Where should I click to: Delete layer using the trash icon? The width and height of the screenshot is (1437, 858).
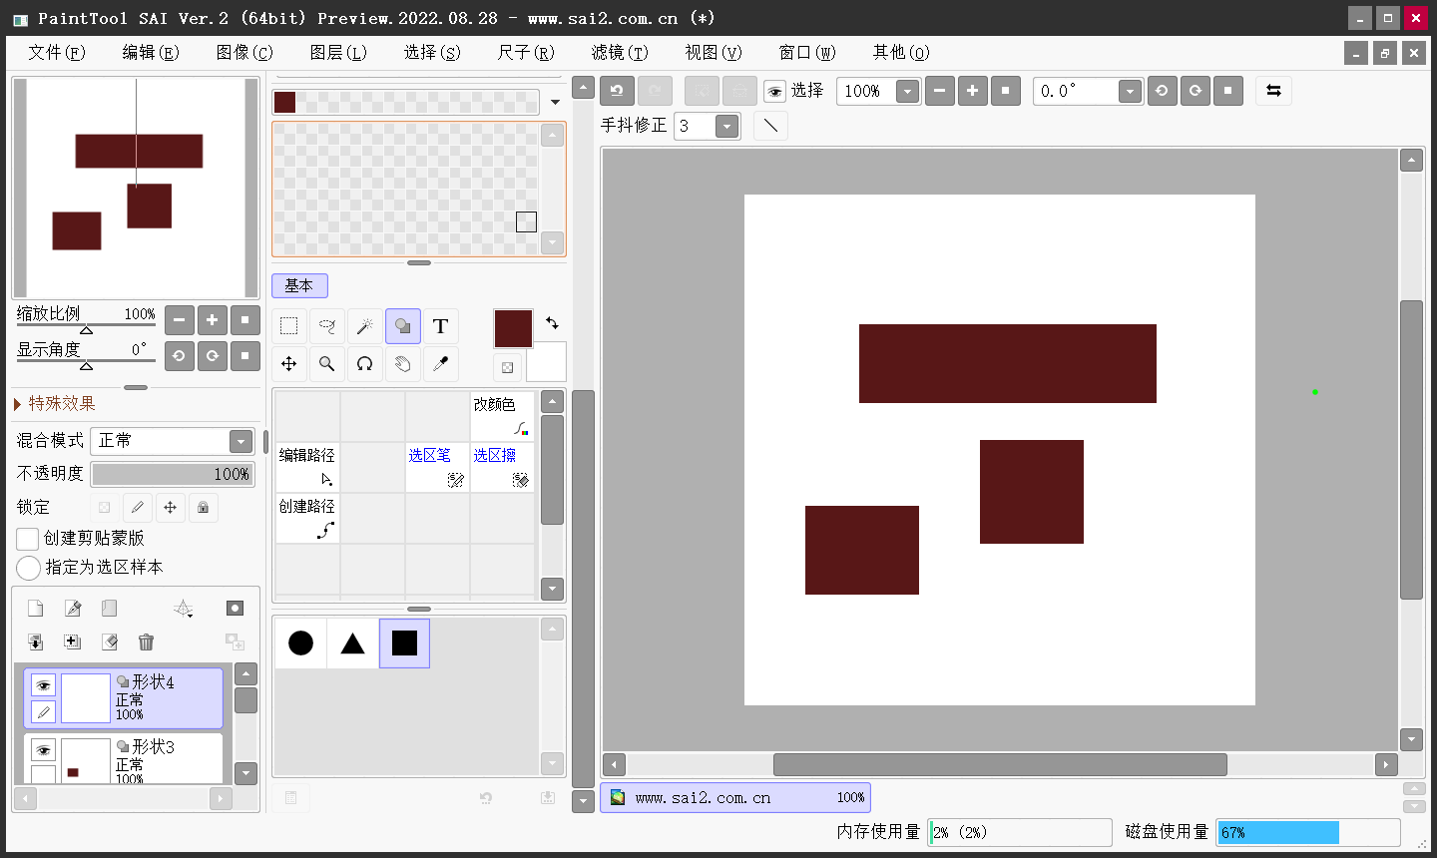(146, 642)
